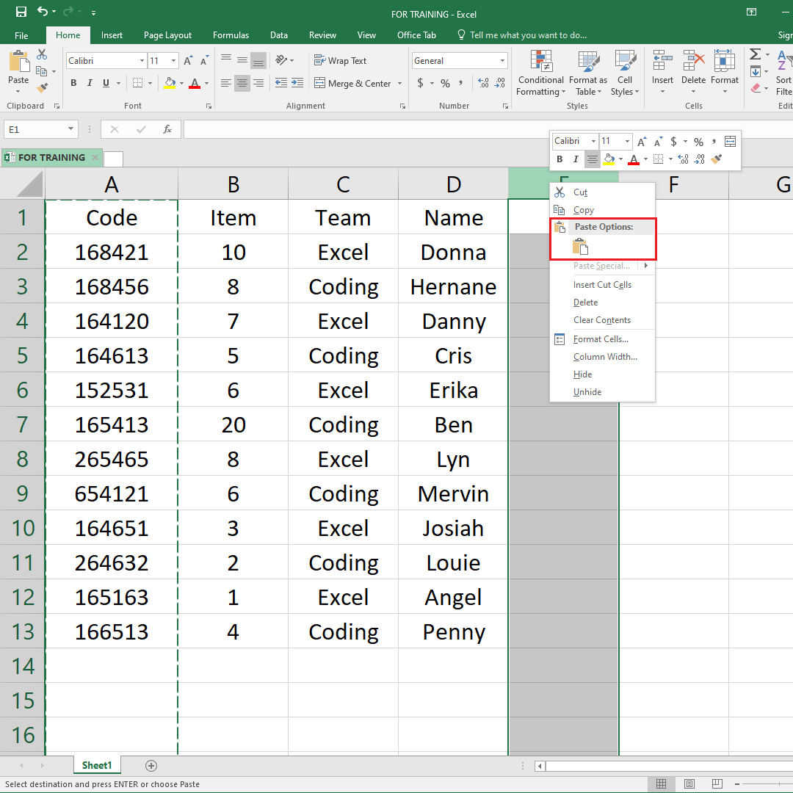Choose Insert Cut Cells from context menu
This screenshot has width=793, height=793.
(601, 284)
